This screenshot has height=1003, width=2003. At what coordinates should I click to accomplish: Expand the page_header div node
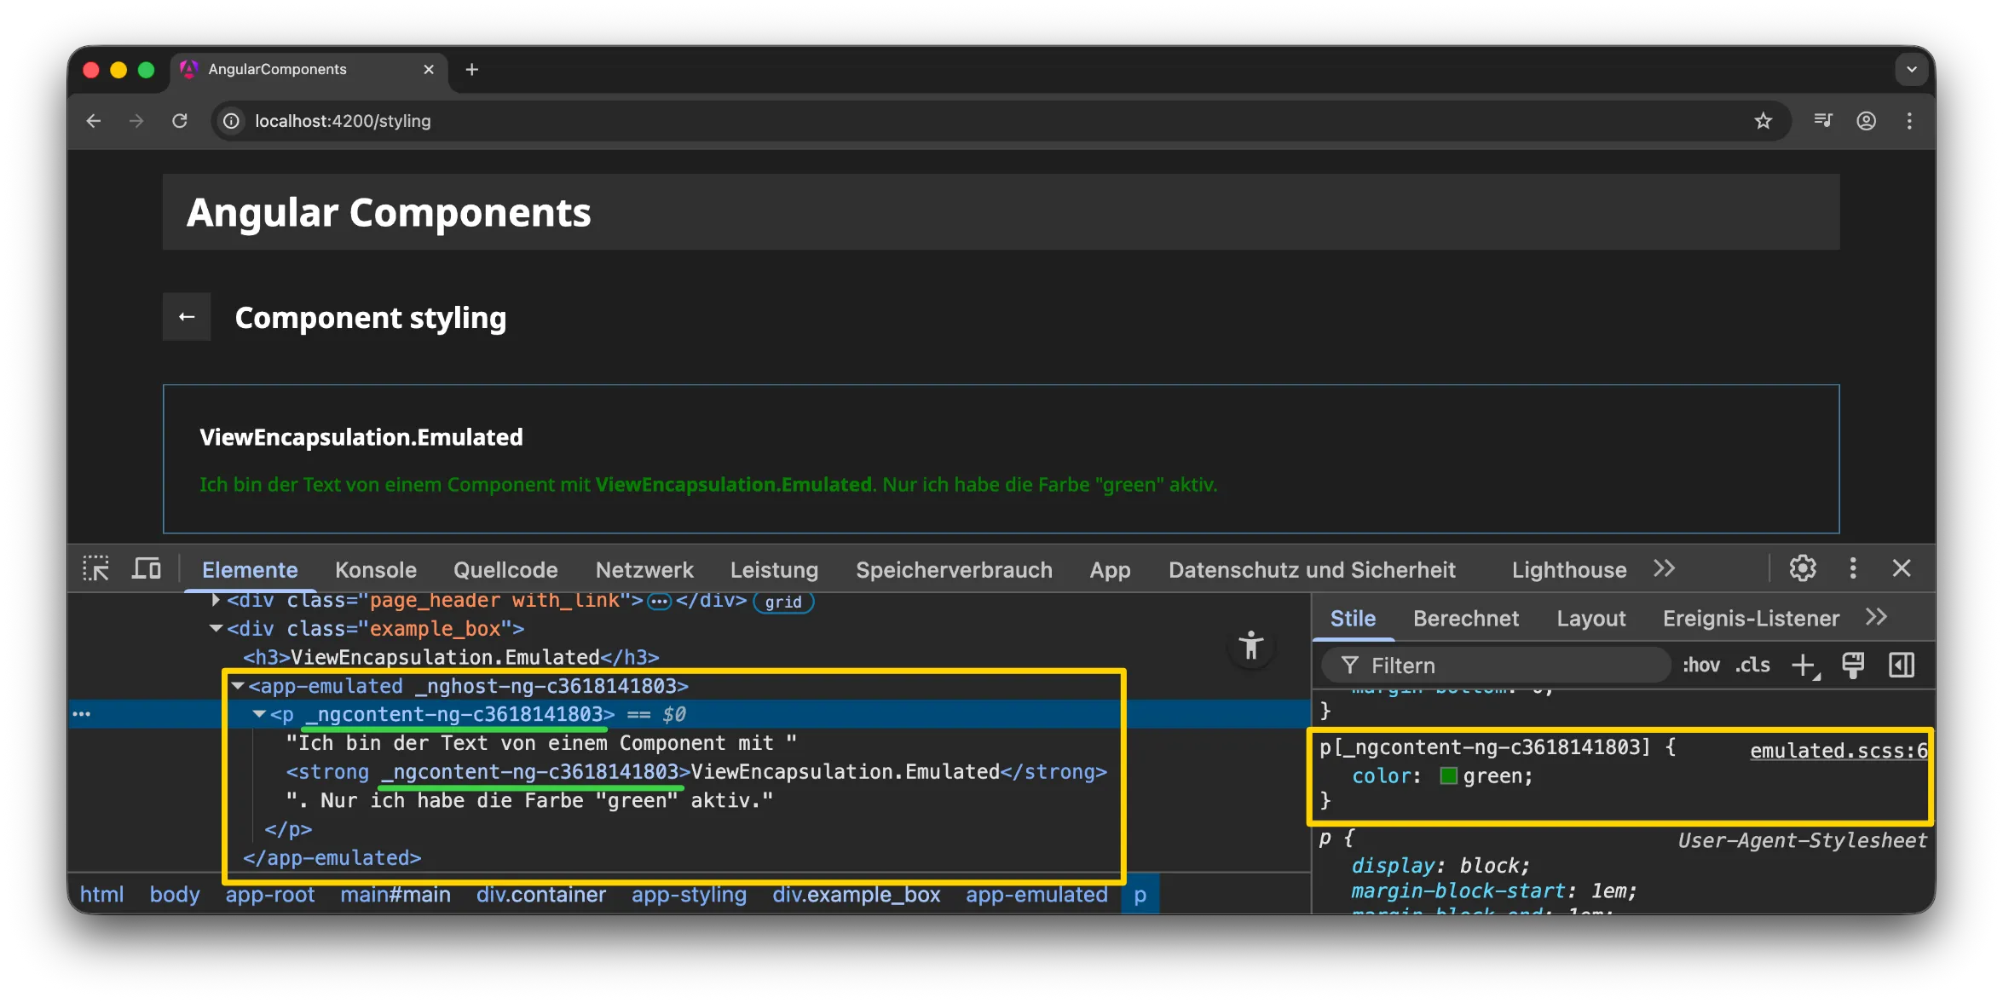click(x=216, y=601)
